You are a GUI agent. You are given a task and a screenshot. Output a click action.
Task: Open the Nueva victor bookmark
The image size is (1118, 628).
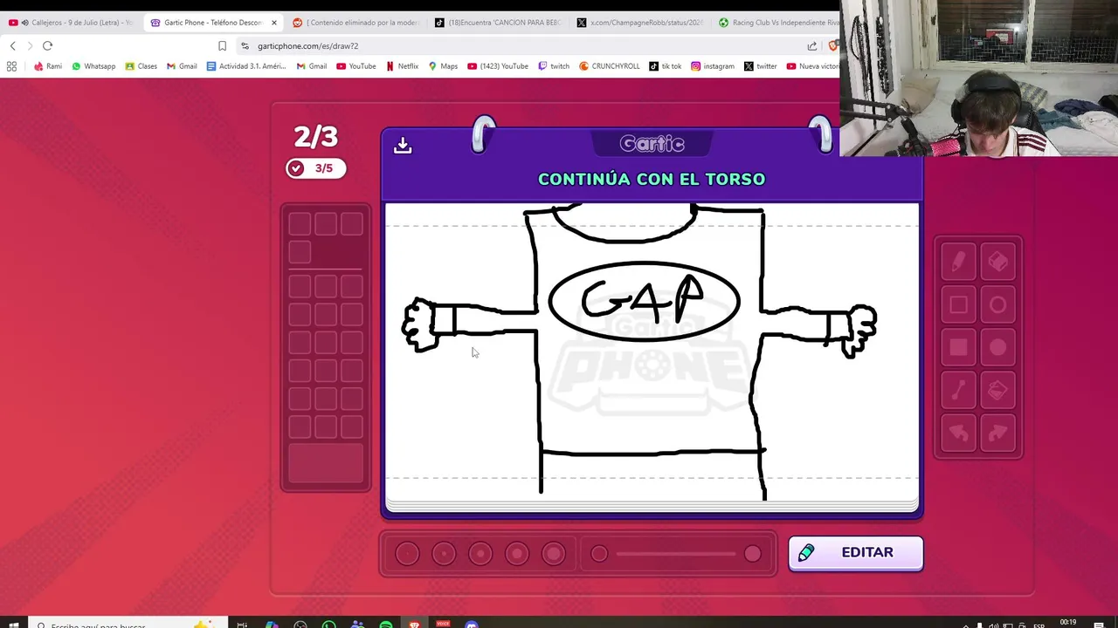click(813, 66)
